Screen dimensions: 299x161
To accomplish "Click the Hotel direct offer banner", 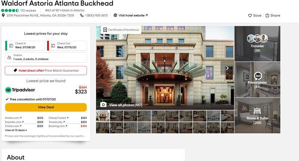I will click(x=46, y=71).
